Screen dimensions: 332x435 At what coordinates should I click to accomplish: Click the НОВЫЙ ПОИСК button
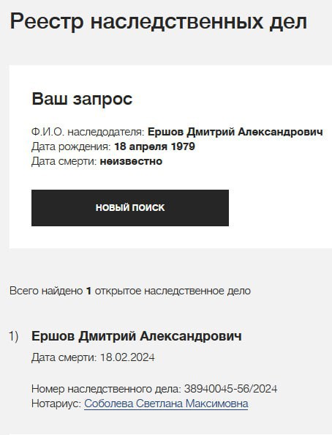(130, 208)
